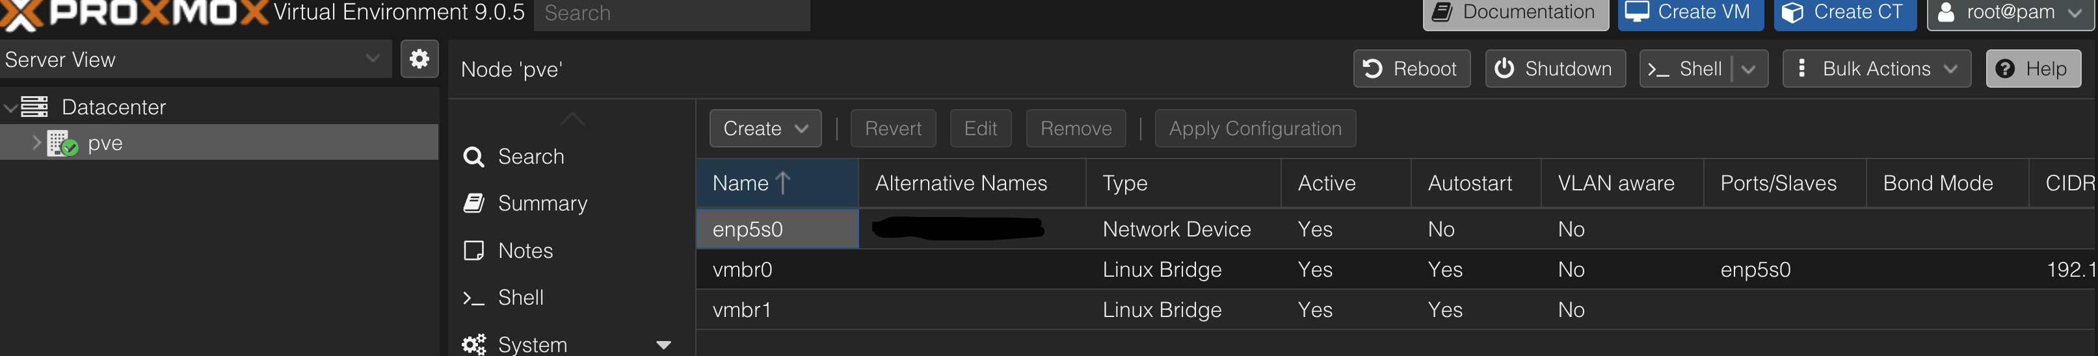2098x356 pixels.
Task: Open the Server View selector
Action: click(194, 59)
